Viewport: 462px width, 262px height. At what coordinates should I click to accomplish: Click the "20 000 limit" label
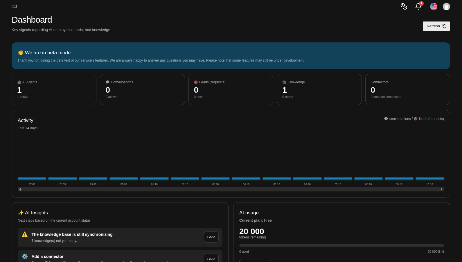point(436,252)
